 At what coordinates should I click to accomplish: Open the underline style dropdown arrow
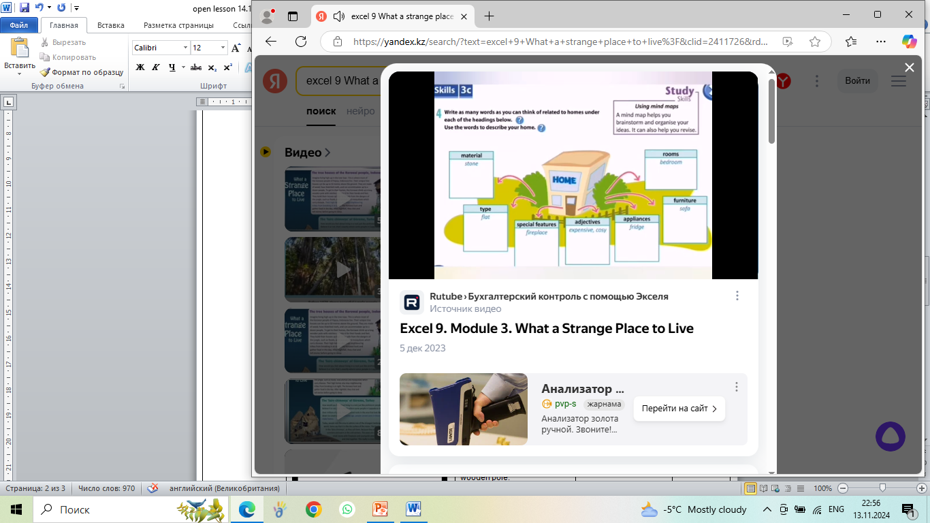182,67
